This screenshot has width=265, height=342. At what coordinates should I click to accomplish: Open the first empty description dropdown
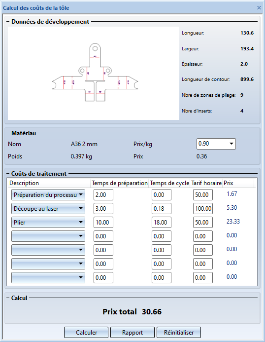pos(48,236)
